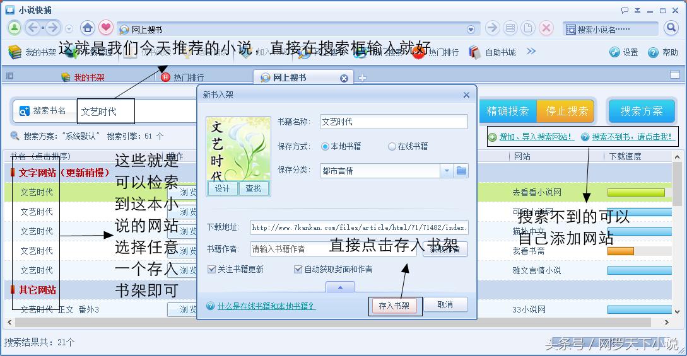Select the 我看书斋 site row
Viewport: 687px width, 356px height.
(x=529, y=251)
